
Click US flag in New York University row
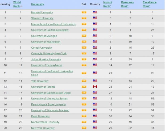[95, 128]
